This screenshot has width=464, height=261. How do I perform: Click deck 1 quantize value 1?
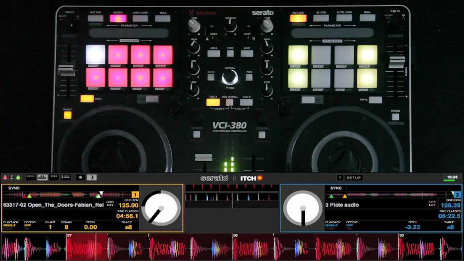click(x=50, y=227)
